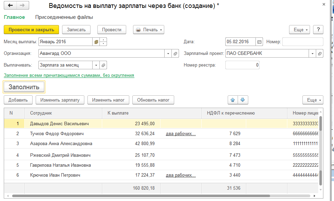Click the forward navigation arrow

(x=22, y=6)
